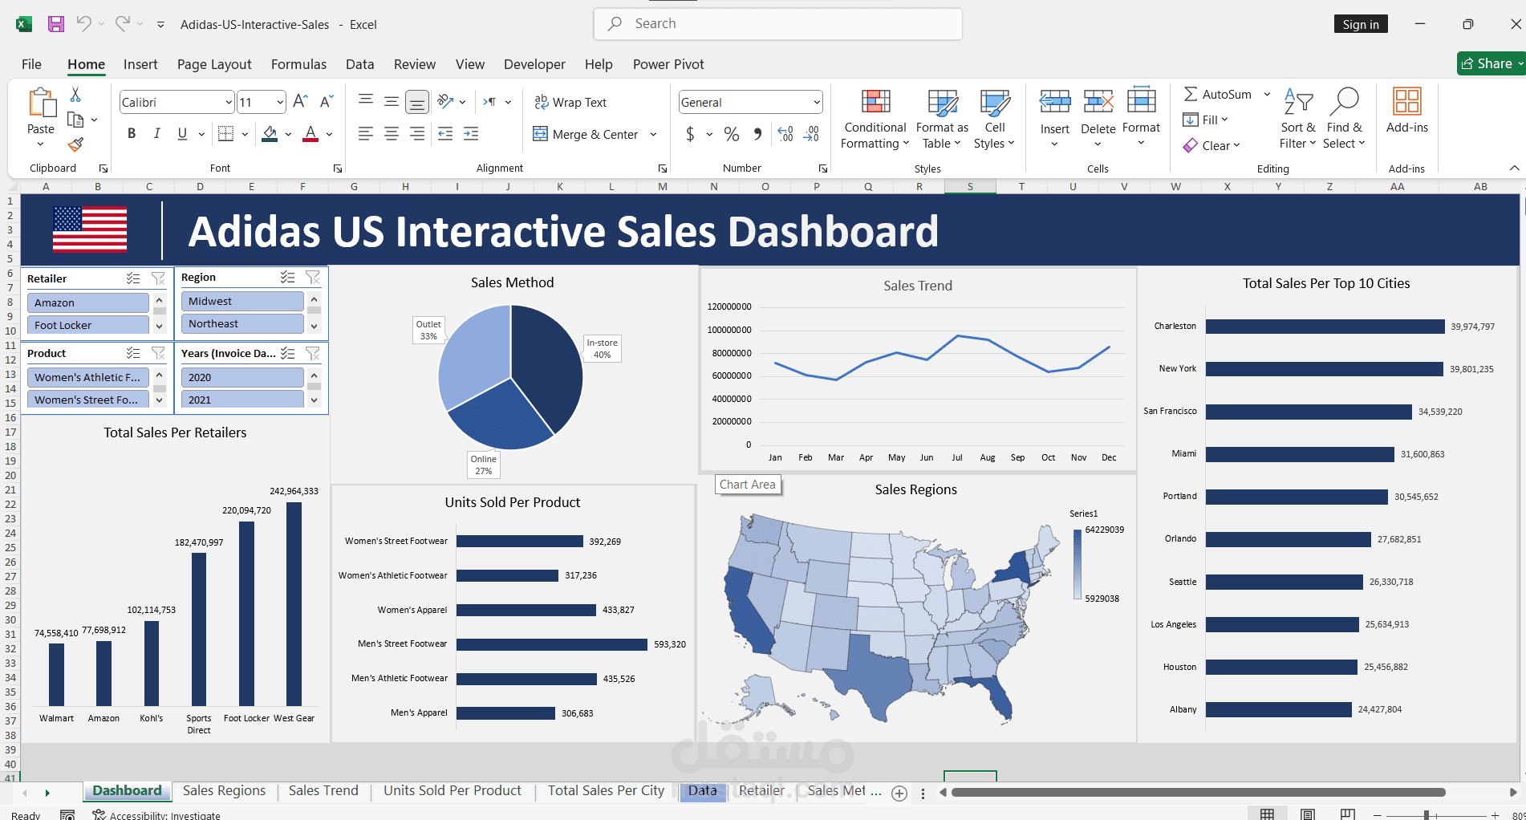The height and width of the screenshot is (820, 1526).
Task: Click the Share button
Action: [1491, 63]
